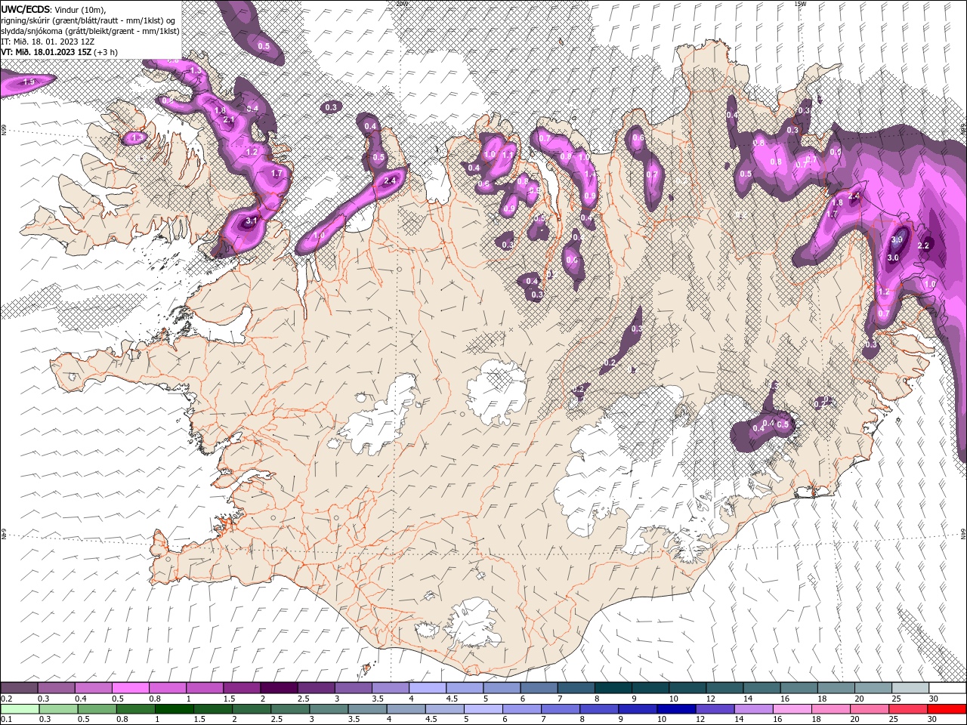The height and width of the screenshot is (725, 967).
Task: Click the 2.1 precipitation value on the map
Action: tap(230, 120)
